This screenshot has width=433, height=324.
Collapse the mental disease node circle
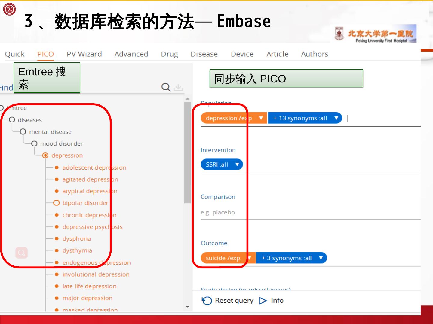click(x=23, y=132)
